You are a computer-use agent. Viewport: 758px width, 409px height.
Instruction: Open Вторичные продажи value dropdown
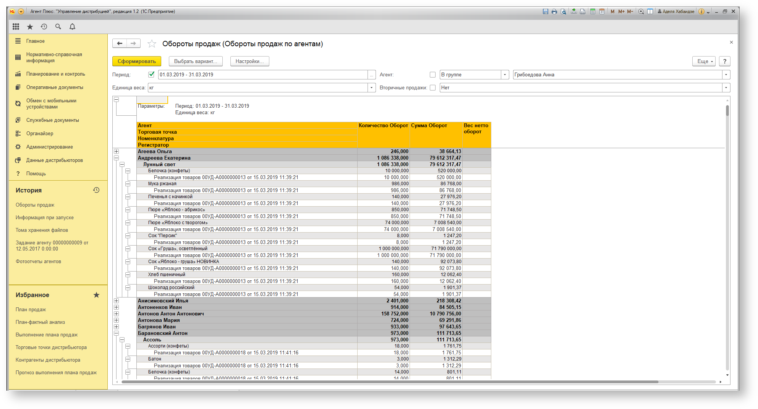pos(726,88)
